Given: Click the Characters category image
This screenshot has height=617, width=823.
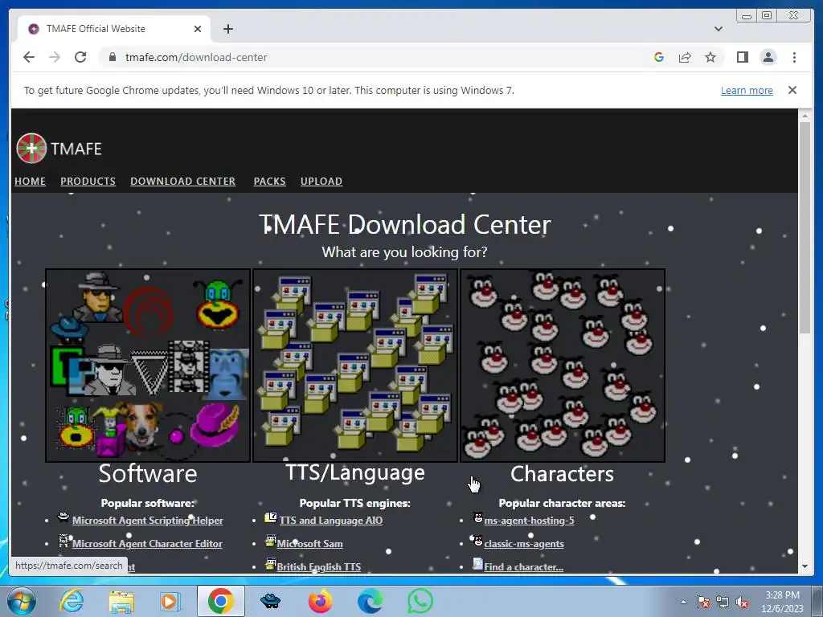Looking at the screenshot, I should coord(563,366).
